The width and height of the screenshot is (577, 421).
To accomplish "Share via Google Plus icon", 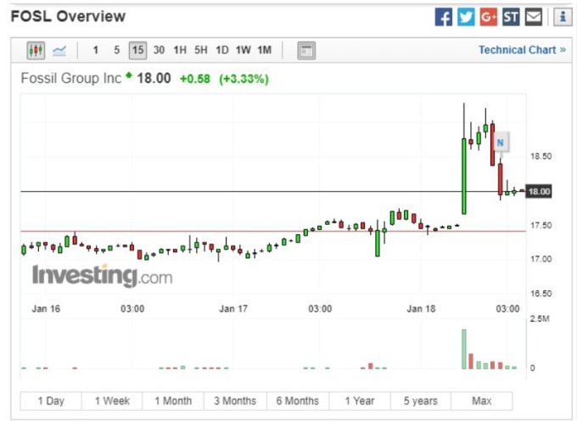I will (488, 17).
